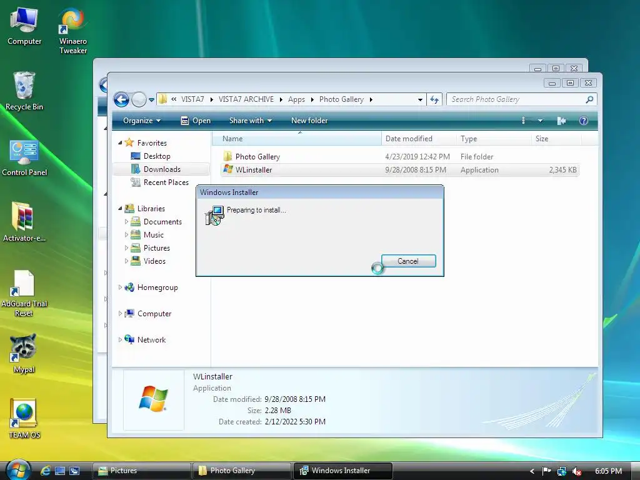
Task: Select the Music library
Action: [154, 235]
